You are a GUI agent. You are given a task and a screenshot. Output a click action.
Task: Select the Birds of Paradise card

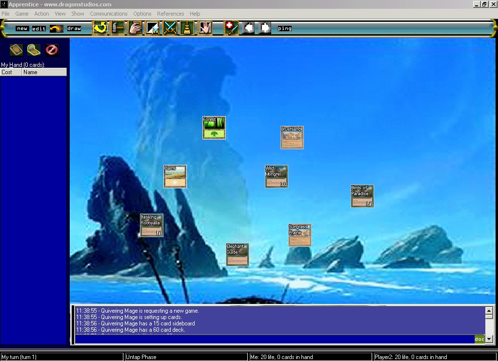(x=362, y=196)
